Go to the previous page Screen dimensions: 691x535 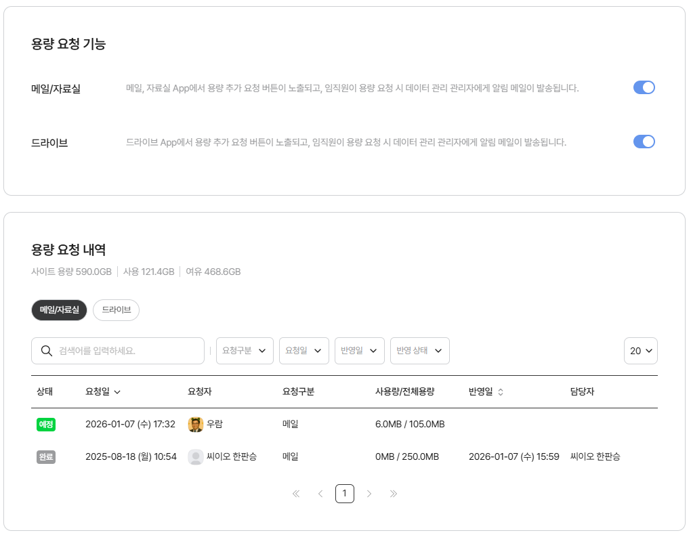(x=320, y=494)
